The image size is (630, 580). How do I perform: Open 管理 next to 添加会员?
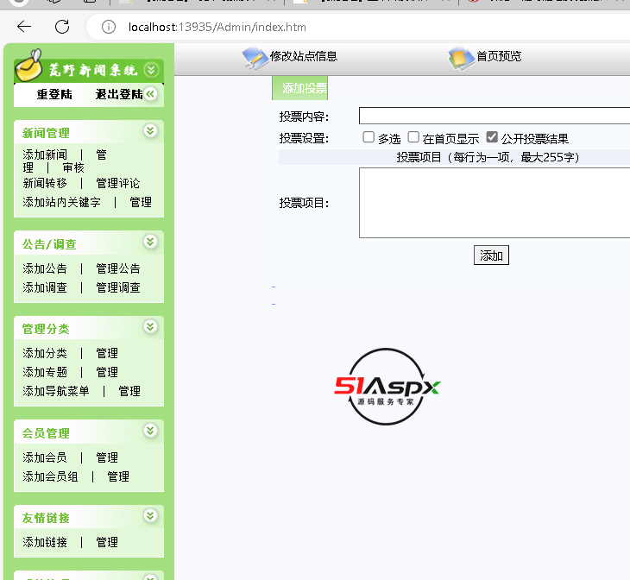pyautogui.click(x=107, y=457)
